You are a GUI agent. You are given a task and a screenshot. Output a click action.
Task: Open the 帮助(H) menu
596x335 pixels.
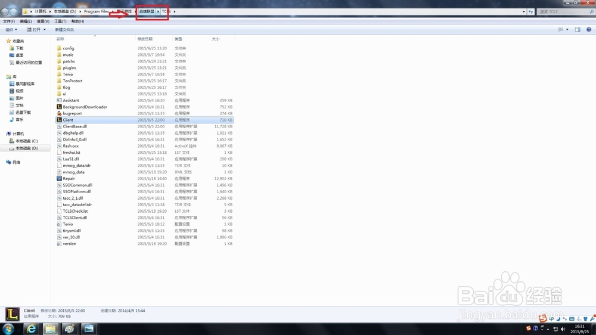coord(77,21)
